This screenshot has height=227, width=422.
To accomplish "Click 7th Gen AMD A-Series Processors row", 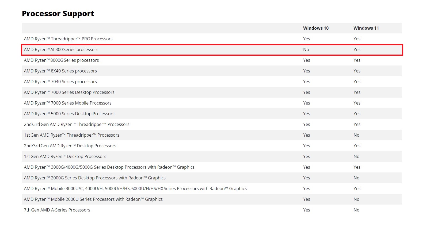I will (212, 210).
